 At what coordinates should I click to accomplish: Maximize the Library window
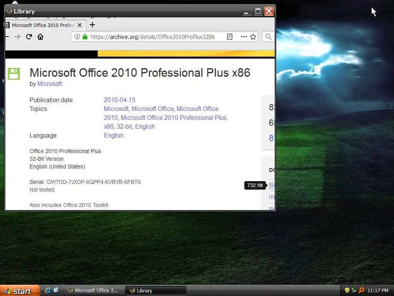point(258,11)
